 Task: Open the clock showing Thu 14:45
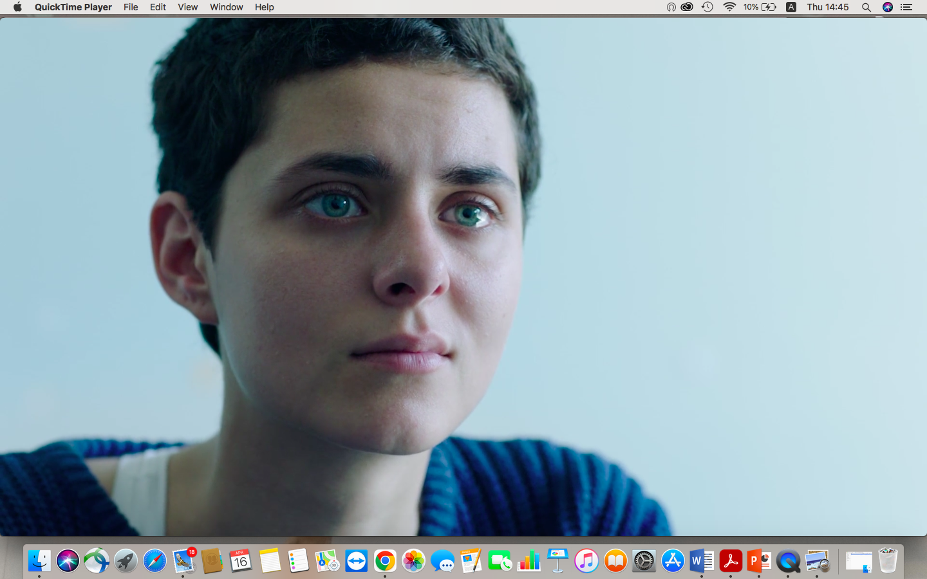tap(828, 7)
